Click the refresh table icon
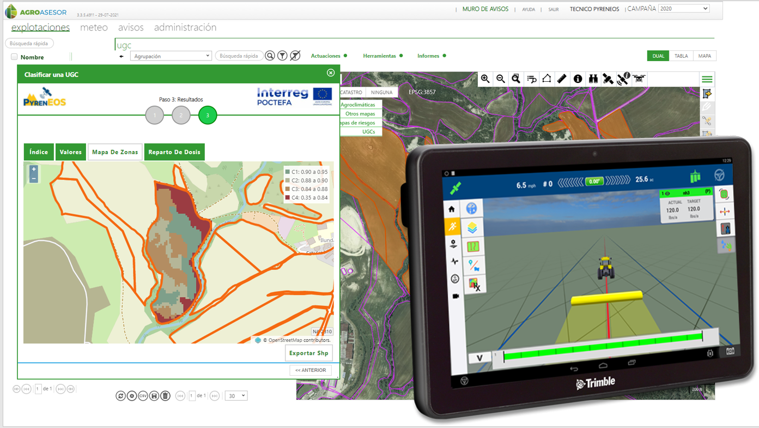Image resolution: width=759 pixels, height=428 pixels. click(120, 396)
